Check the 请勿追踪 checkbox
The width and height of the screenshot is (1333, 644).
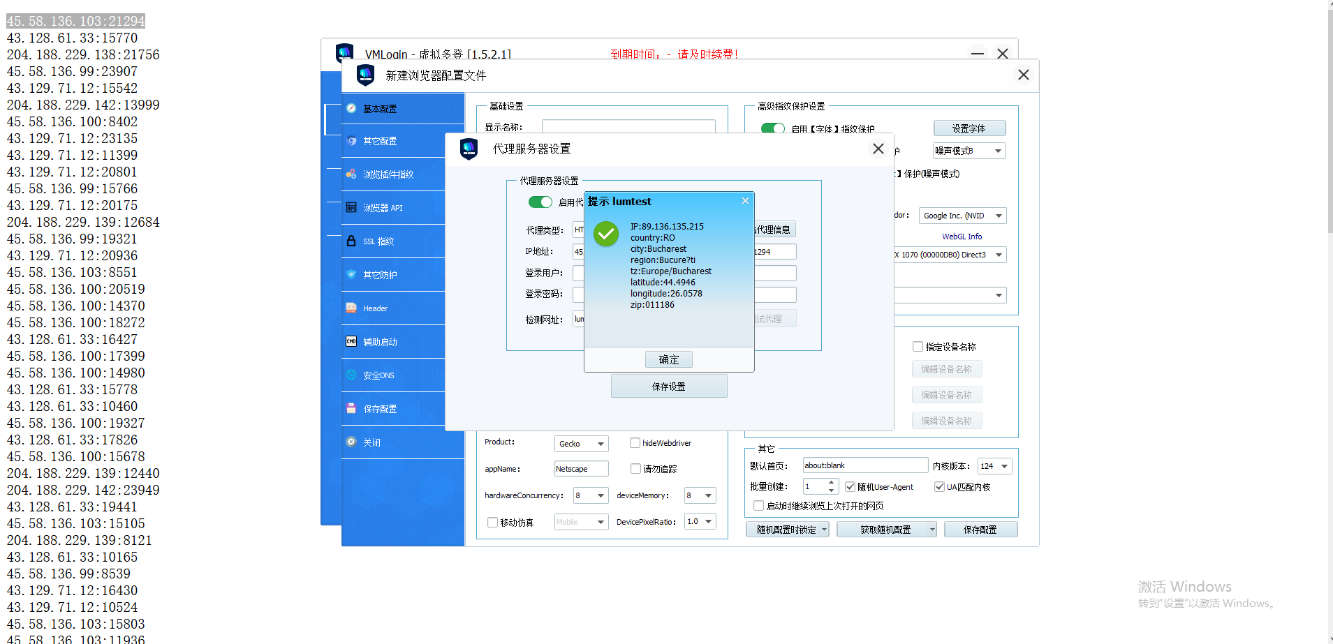coord(635,469)
